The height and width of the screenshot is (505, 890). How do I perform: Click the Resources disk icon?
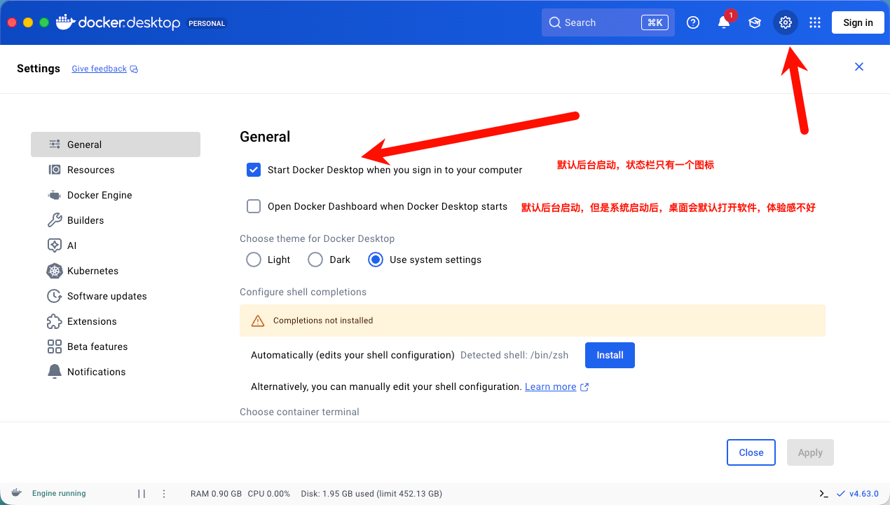(x=55, y=170)
